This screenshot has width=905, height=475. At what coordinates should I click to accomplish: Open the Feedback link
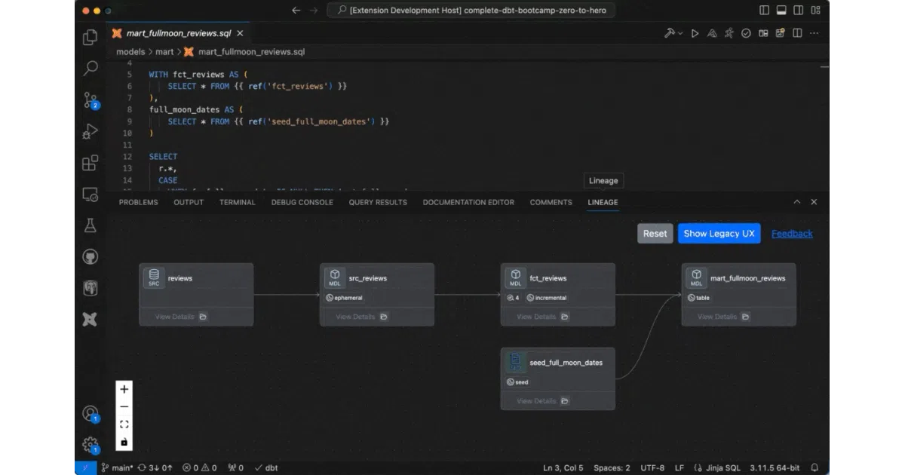792,234
